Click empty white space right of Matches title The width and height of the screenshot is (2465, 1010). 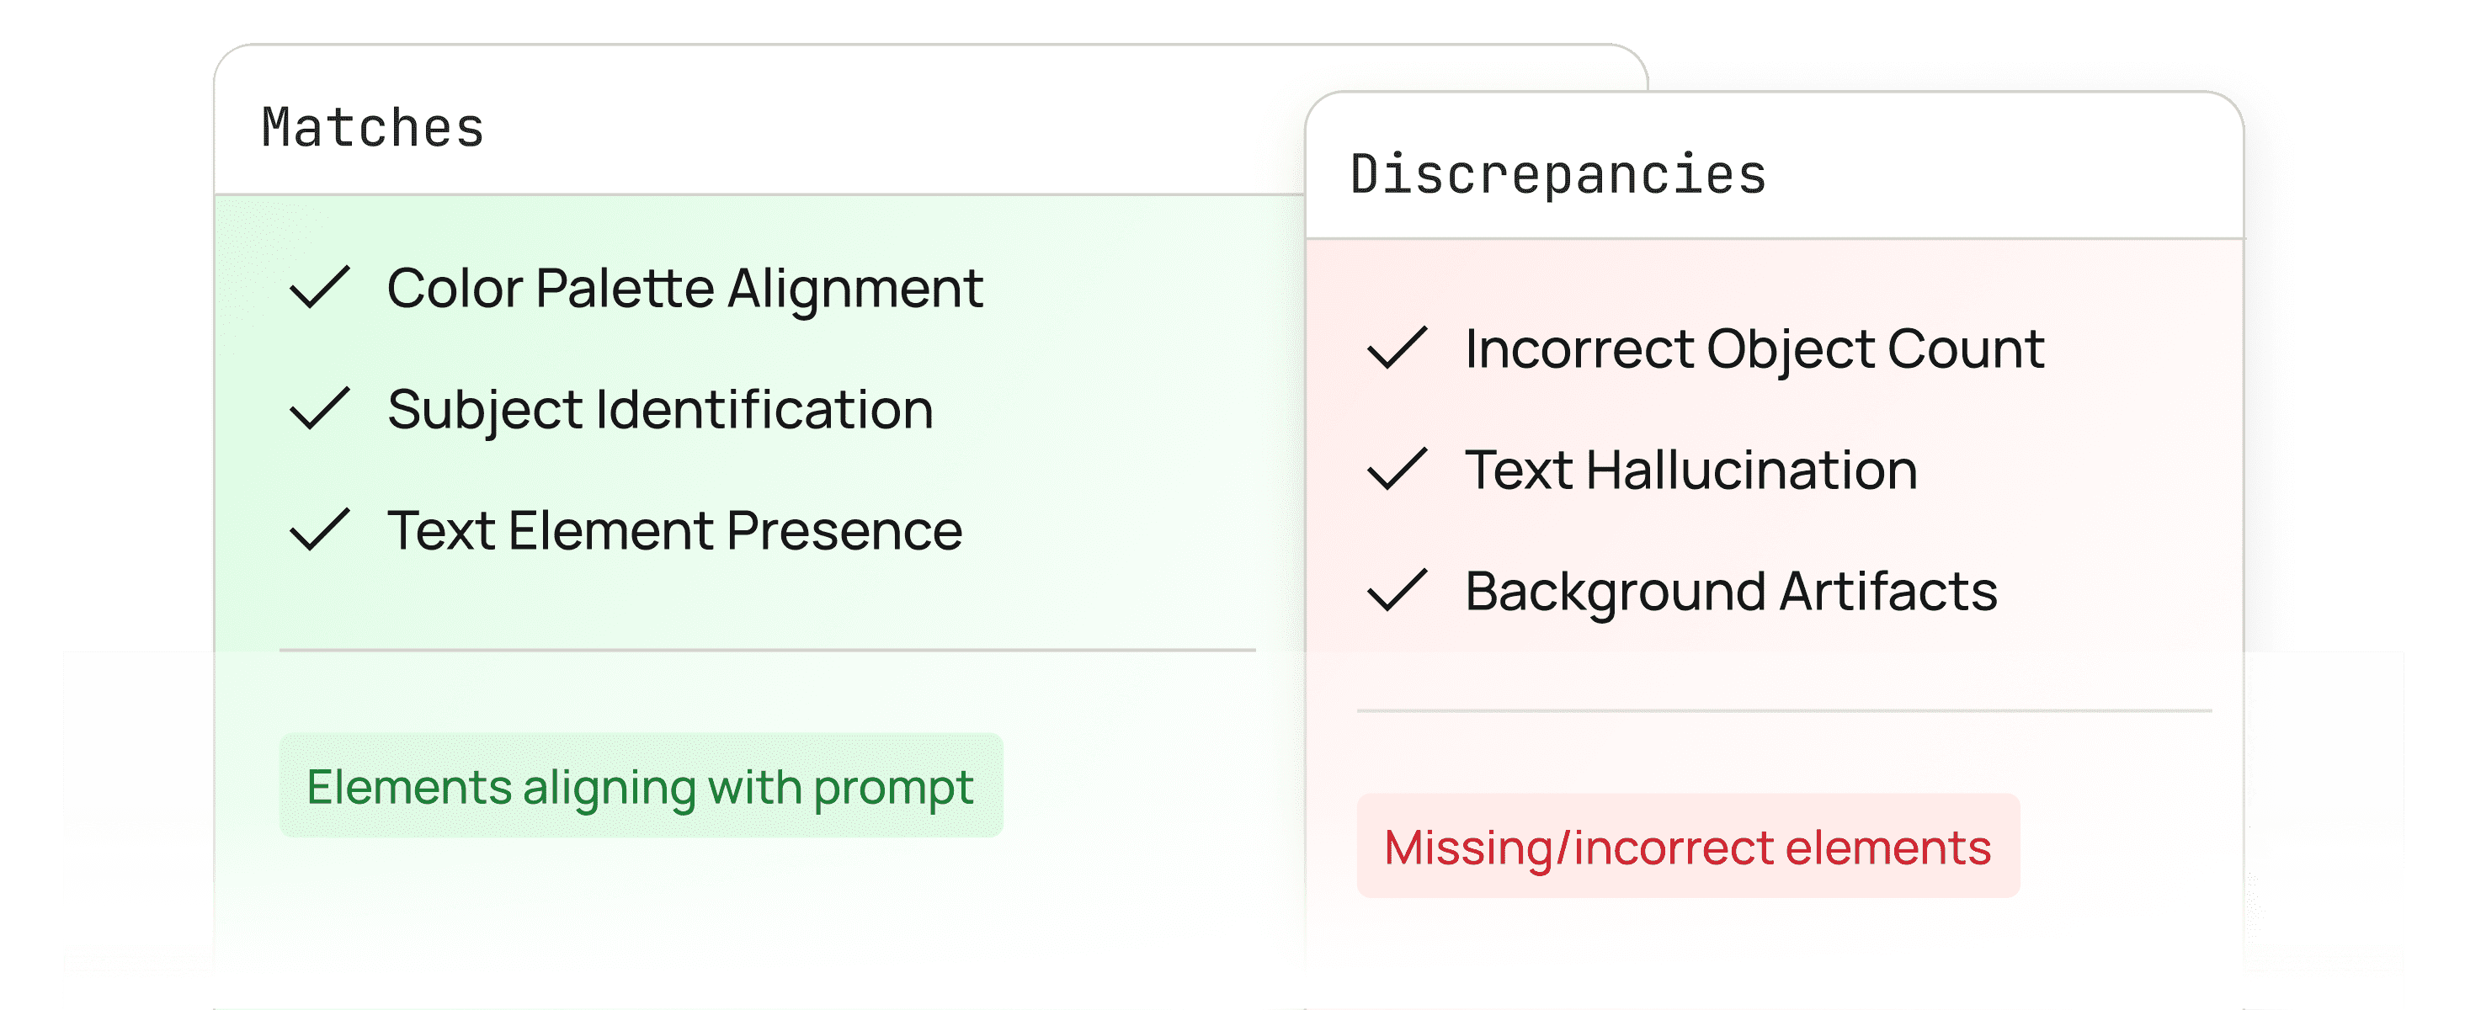861,127
